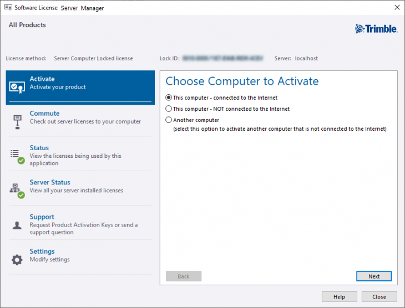Image resolution: width=405 pixels, height=308 pixels.
Task: Click the Close button at bottom
Action: (x=379, y=297)
